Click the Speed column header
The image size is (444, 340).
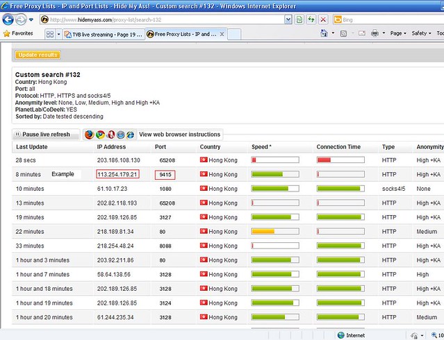click(x=261, y=147)
